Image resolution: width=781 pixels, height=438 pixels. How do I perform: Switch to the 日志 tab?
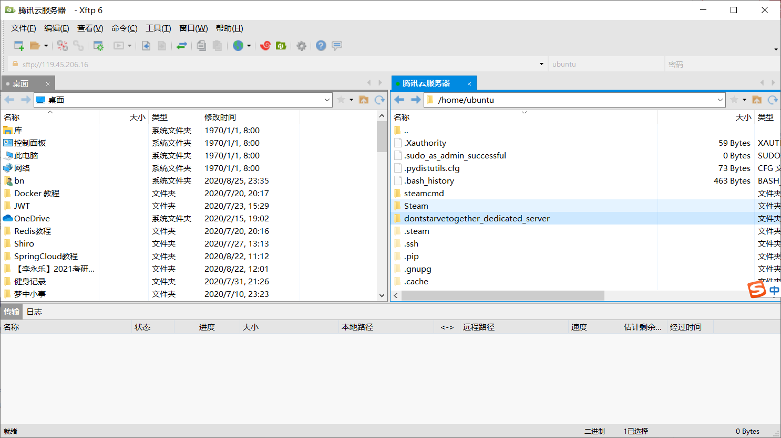coord(35,312)
